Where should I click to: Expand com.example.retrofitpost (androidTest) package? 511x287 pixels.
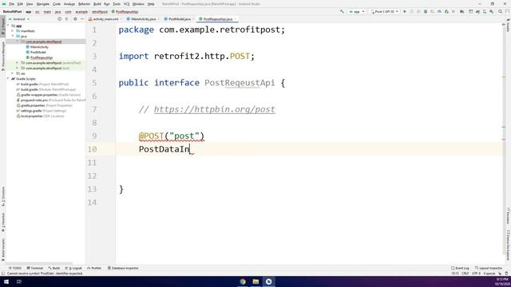18,63
